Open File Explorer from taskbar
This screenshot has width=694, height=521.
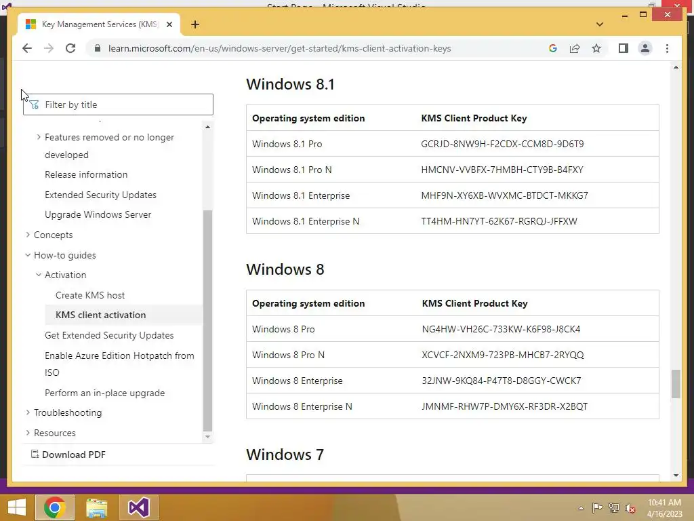[96, 507]
